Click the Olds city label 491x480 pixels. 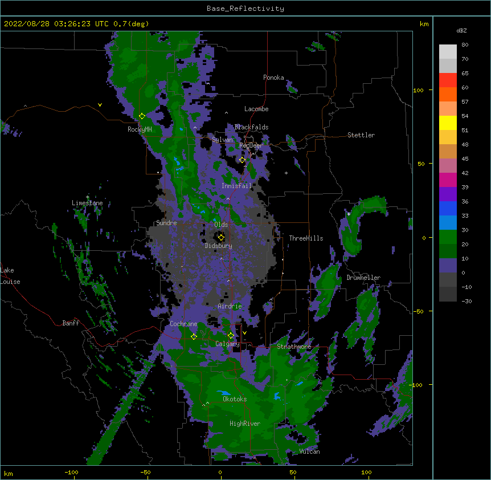click(221, 225)
